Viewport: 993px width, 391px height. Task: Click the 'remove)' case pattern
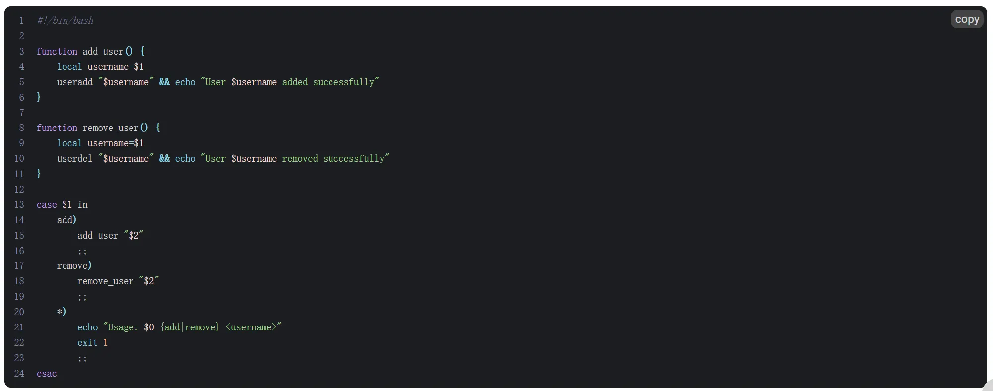74,266
